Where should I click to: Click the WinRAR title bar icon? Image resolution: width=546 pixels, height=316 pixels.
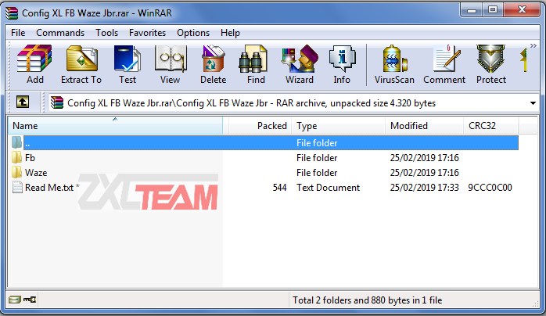pos(12,13)
